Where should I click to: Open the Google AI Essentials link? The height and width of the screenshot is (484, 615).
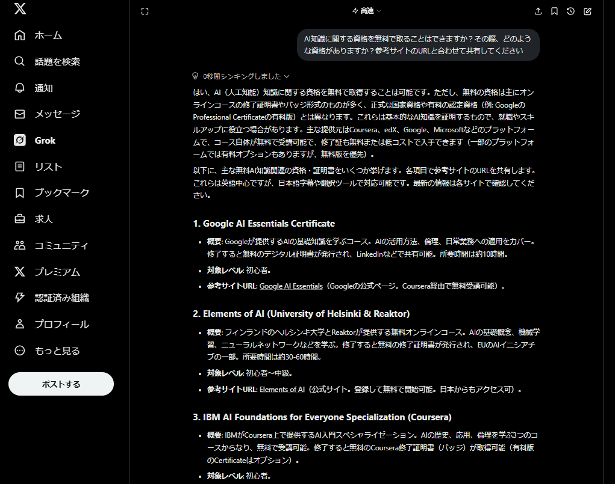click(291, 286)
